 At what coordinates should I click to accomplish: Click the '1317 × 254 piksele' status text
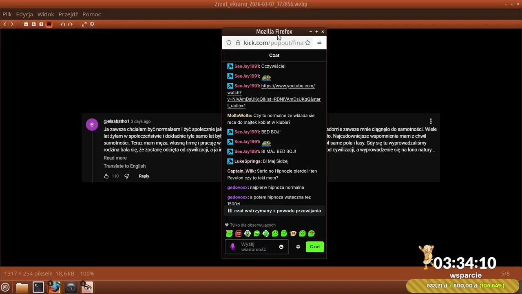coord(29,274)
